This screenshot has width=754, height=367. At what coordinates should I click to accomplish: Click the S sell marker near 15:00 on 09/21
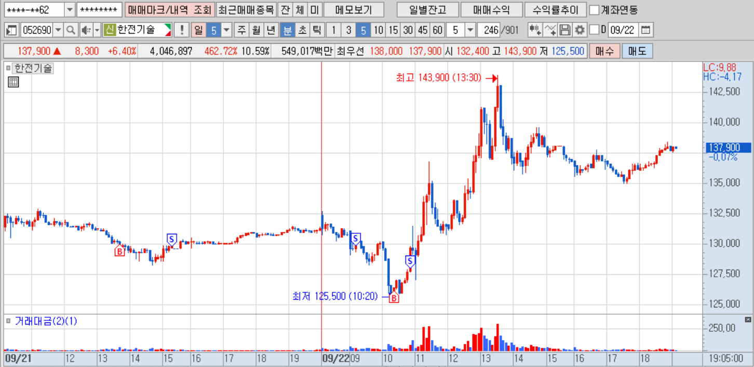(171, 238)
